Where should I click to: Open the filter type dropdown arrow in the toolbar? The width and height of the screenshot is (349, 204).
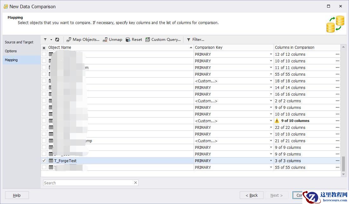click(x=51, y=40)
